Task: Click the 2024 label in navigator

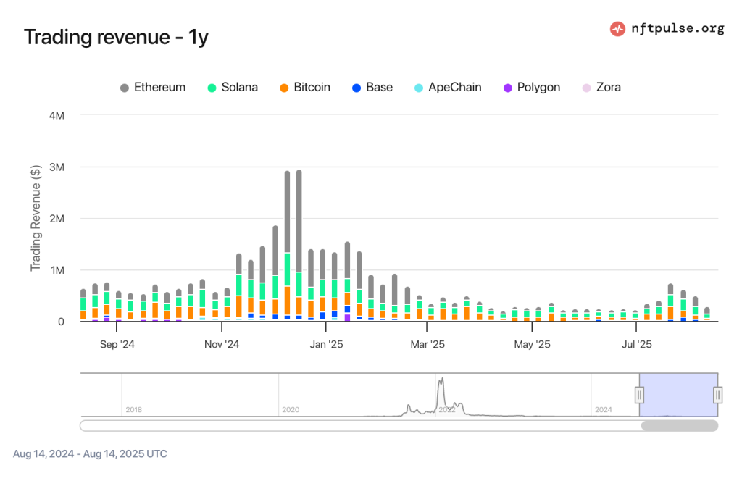Action: (x=604, y=409)
